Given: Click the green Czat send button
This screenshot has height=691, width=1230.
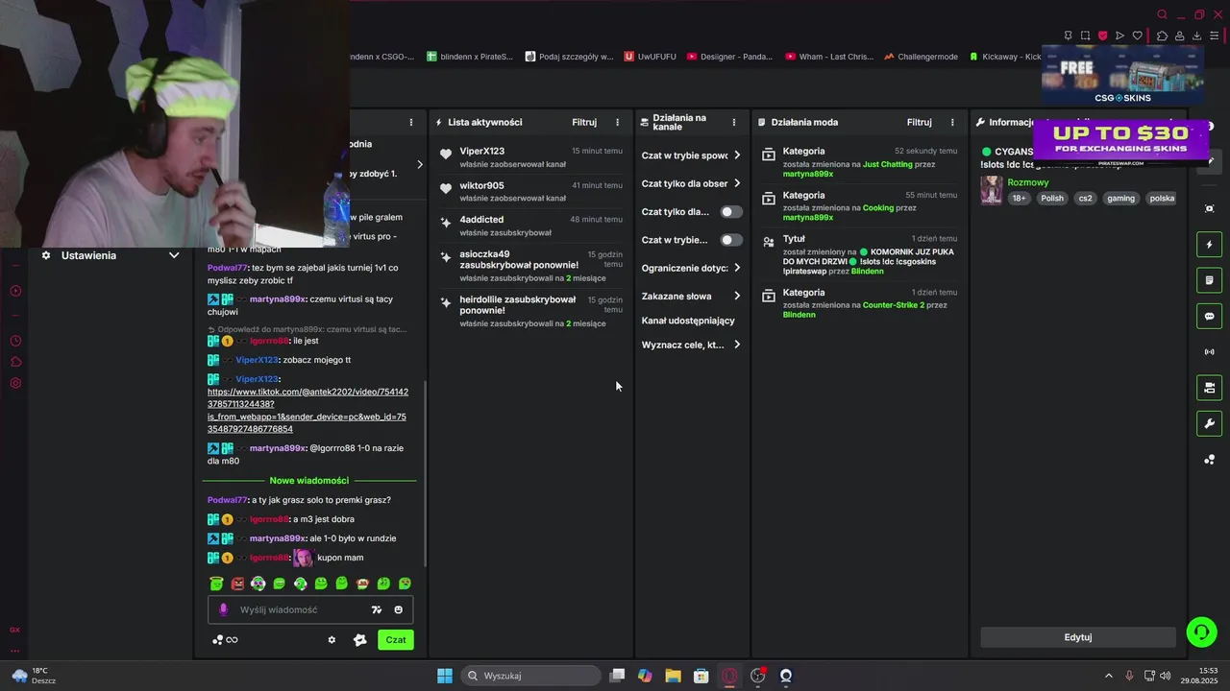Looking at the screenshot, I should point(396,640).
